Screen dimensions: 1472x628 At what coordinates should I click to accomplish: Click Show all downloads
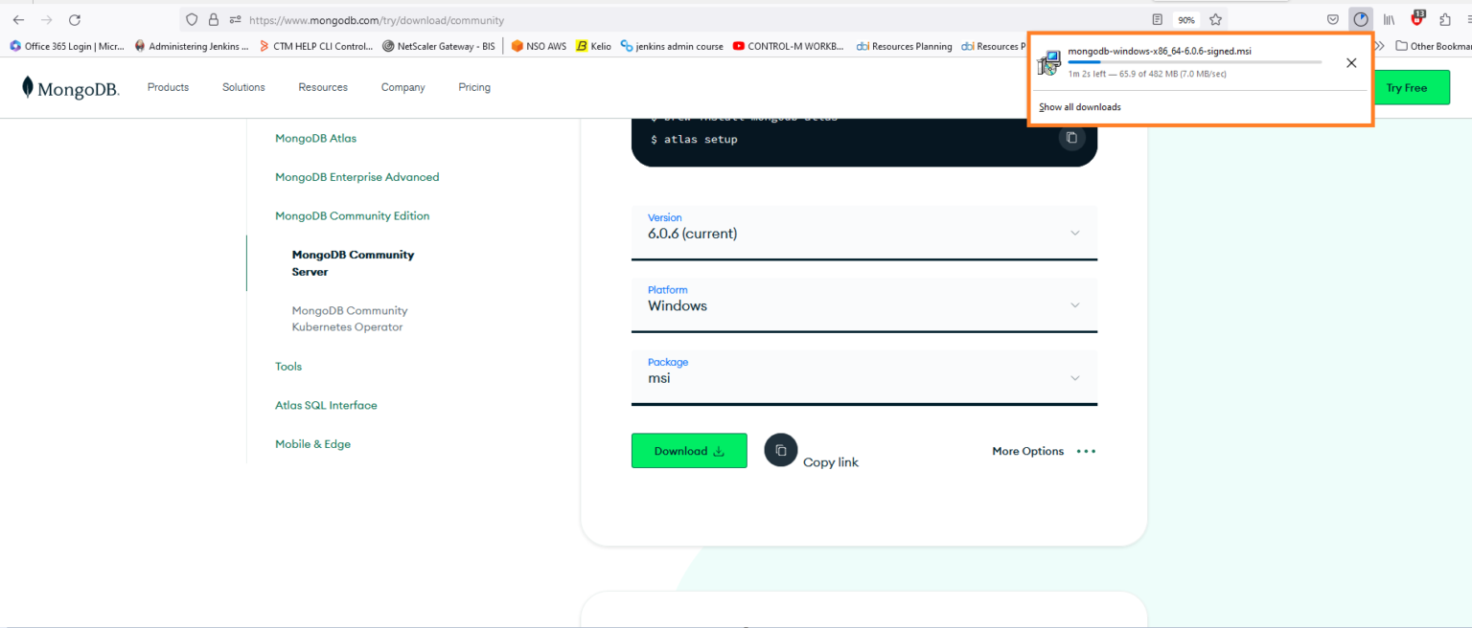(x=1079, y=107)
